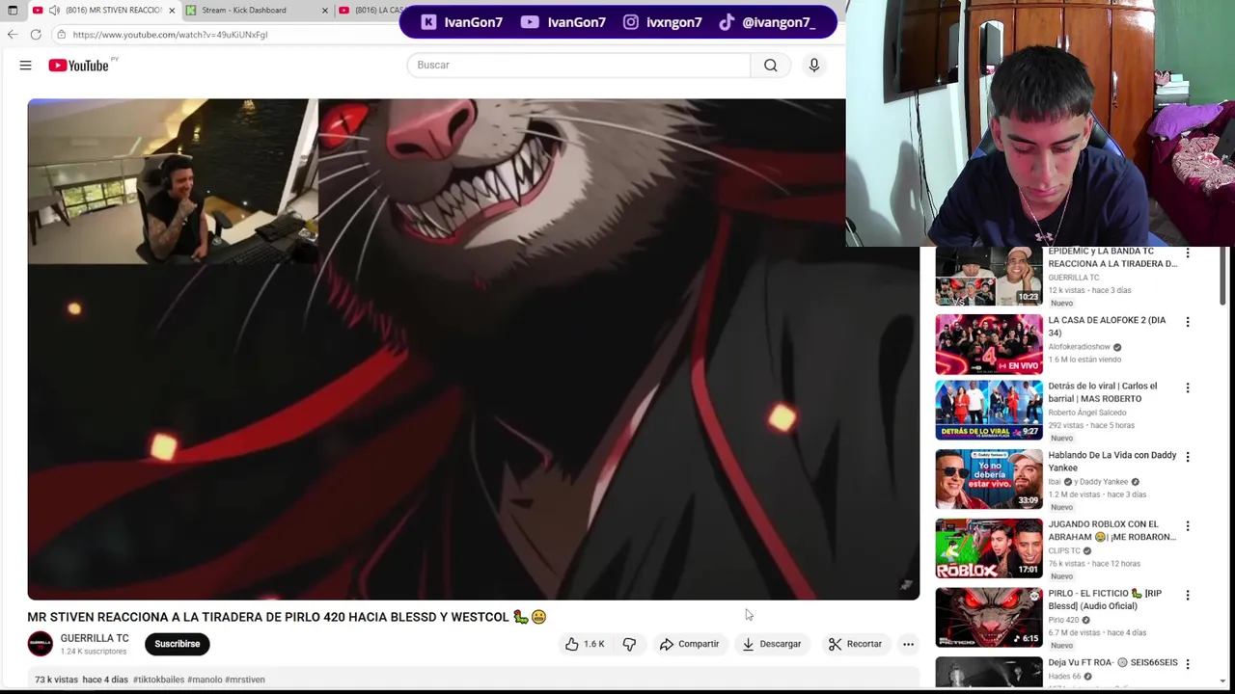Viewport: 1235px width, 694px height.
Task: Click the Buscar search field
Action: pyautogui.click(x=578, y=65)
